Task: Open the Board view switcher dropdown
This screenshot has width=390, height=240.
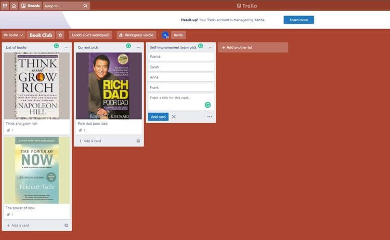Action: pyautogui.click(x=14, y=35)
